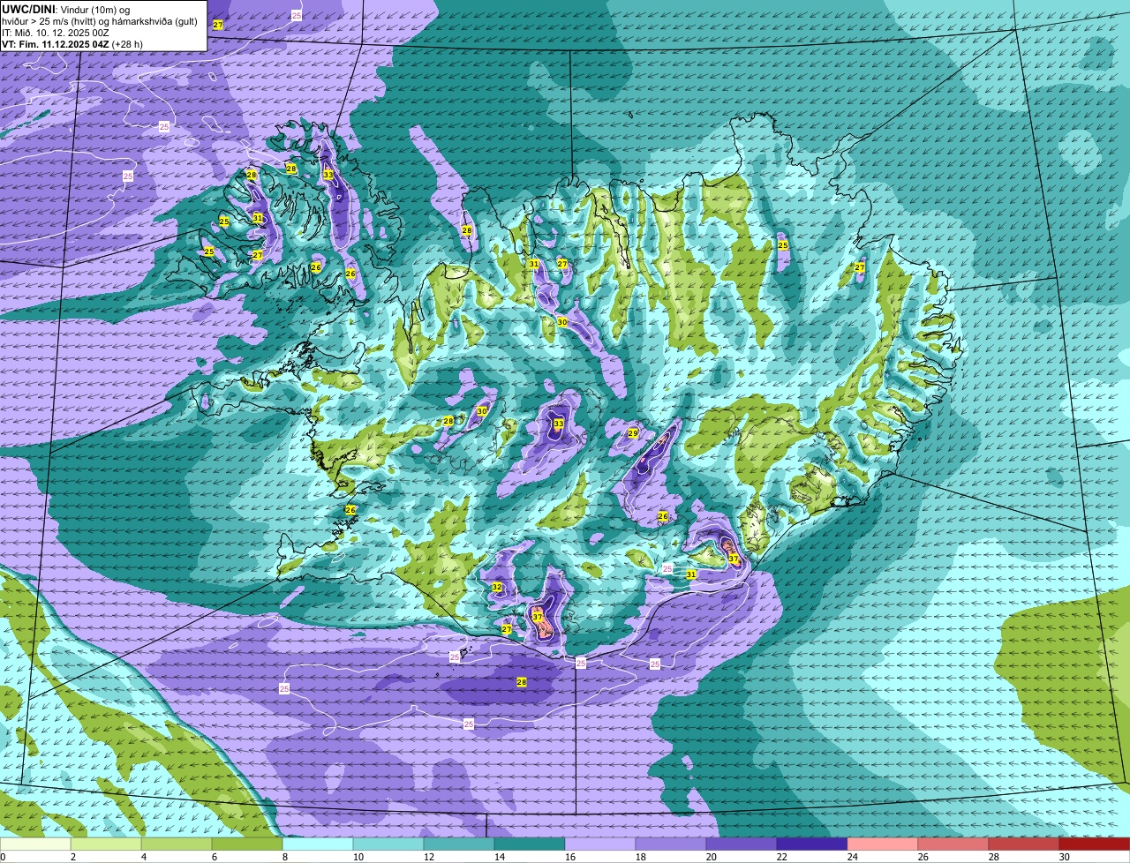
Task: Click the legend tick label "30" on the color bar
Action: pyautogui.click(x=1065, y=857)
